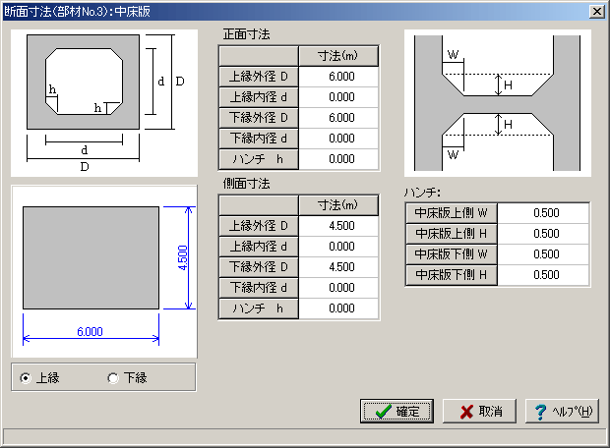This screenshot has height=448, width=610.
Task: Edit 中床版下側 W haunch value
Action: point(543,254)
